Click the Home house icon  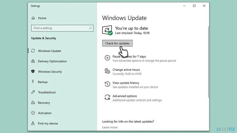33,18
